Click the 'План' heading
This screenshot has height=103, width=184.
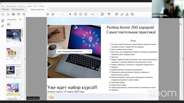(133, 41)
